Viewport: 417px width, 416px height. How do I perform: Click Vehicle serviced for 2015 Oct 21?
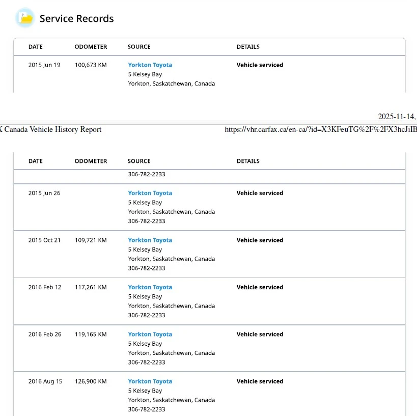click(260, 240)
